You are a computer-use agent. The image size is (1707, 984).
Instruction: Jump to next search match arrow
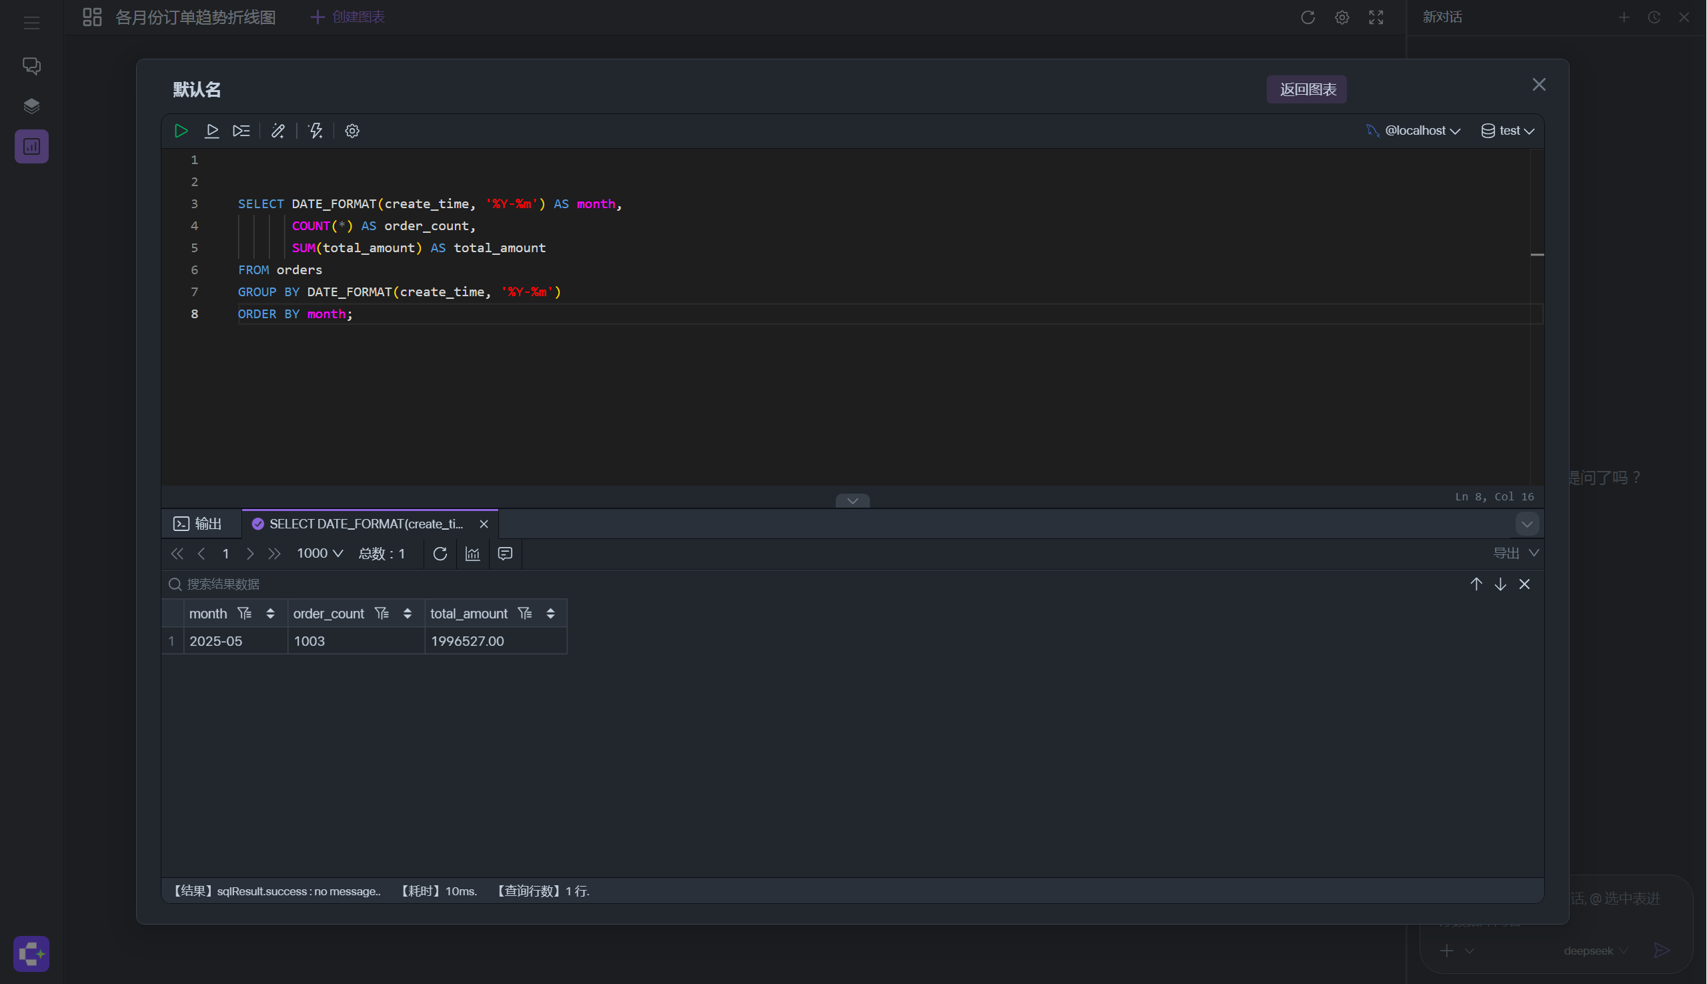pos(1501,584)
